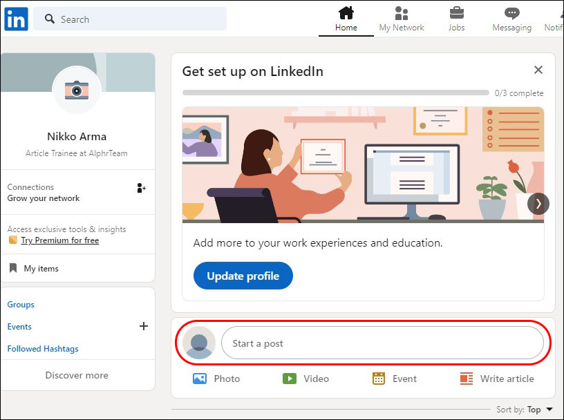Open Nikko Arma profile name link
Viewport: 564px width, 420px height.
pyautogui.click(x=77, y=137)
